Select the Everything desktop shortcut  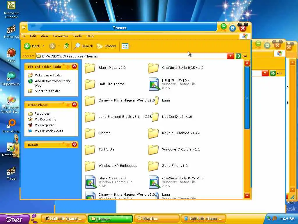point(11,126)
